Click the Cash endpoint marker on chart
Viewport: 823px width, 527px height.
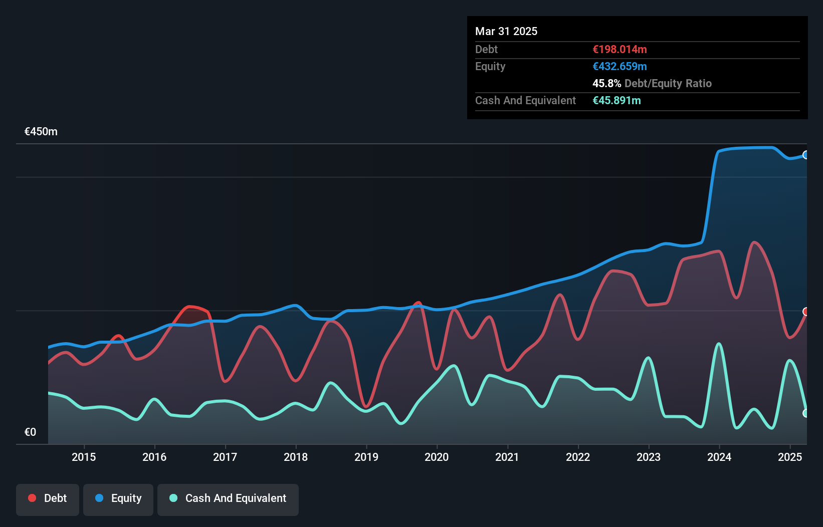(806, 413)
